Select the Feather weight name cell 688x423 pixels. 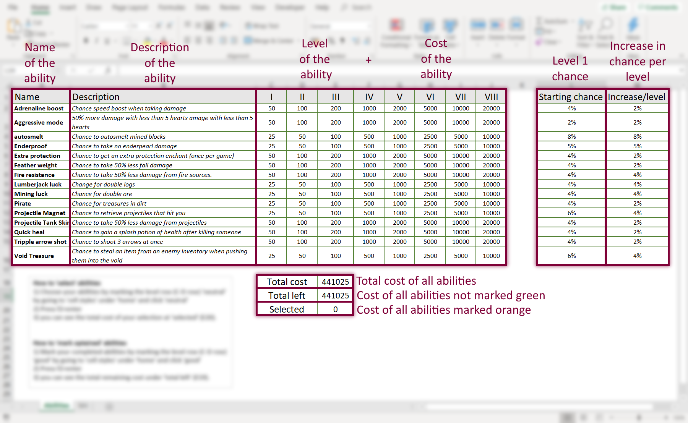point(41,165)
